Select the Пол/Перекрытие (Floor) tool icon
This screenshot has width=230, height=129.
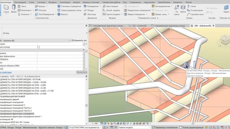[36, 14]
